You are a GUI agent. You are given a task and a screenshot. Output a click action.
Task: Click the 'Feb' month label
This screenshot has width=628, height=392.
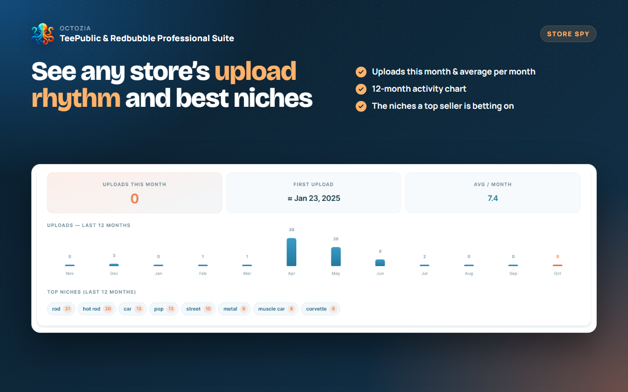pos(203,273)
